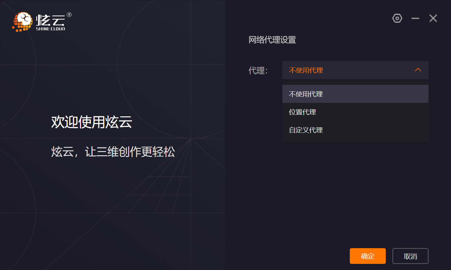Open the 代理 combo box showing 不使用代理
The height and width of the screenshot is (270, 451).
coord(355,70)
